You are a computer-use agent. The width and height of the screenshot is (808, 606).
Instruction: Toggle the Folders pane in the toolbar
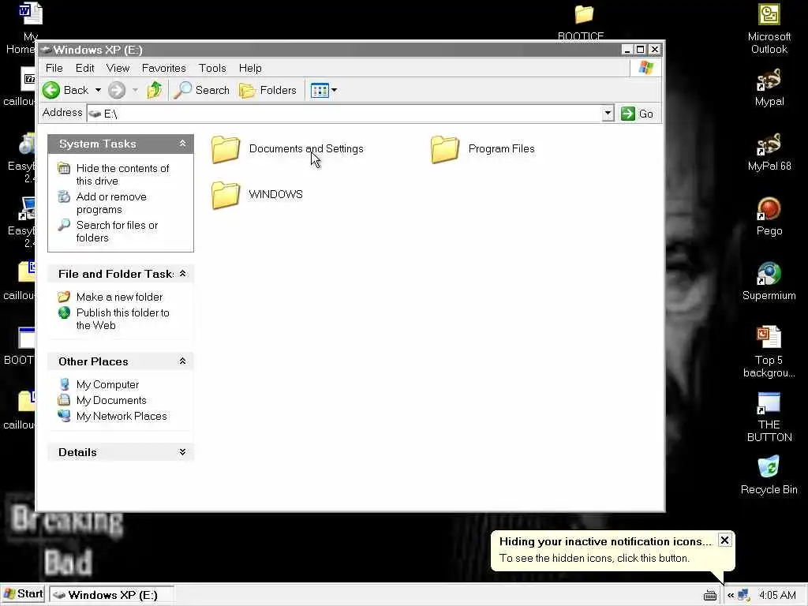coord(268,90)
